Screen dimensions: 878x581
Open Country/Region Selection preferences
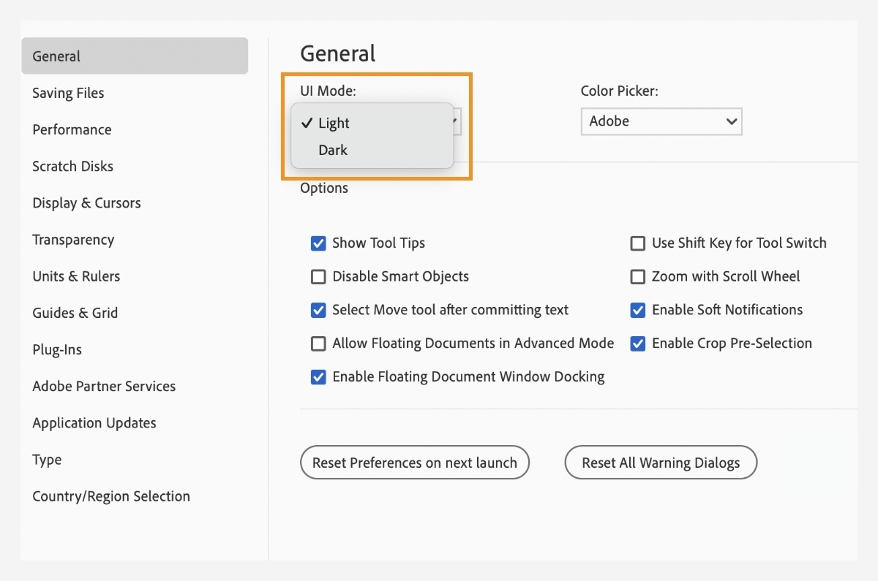pyautogui.click(x=111, y=496)
